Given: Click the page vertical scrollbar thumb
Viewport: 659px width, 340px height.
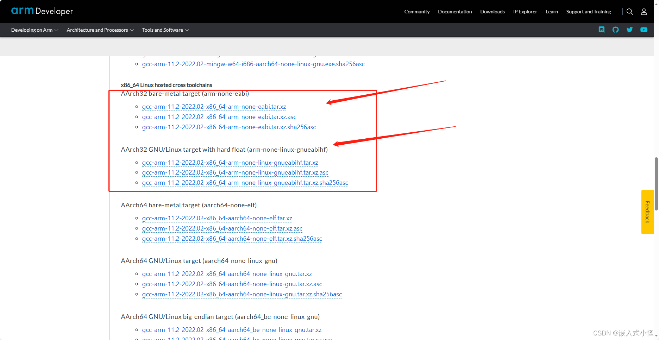Looking at the screenshot, I should (x=656, y=184).
